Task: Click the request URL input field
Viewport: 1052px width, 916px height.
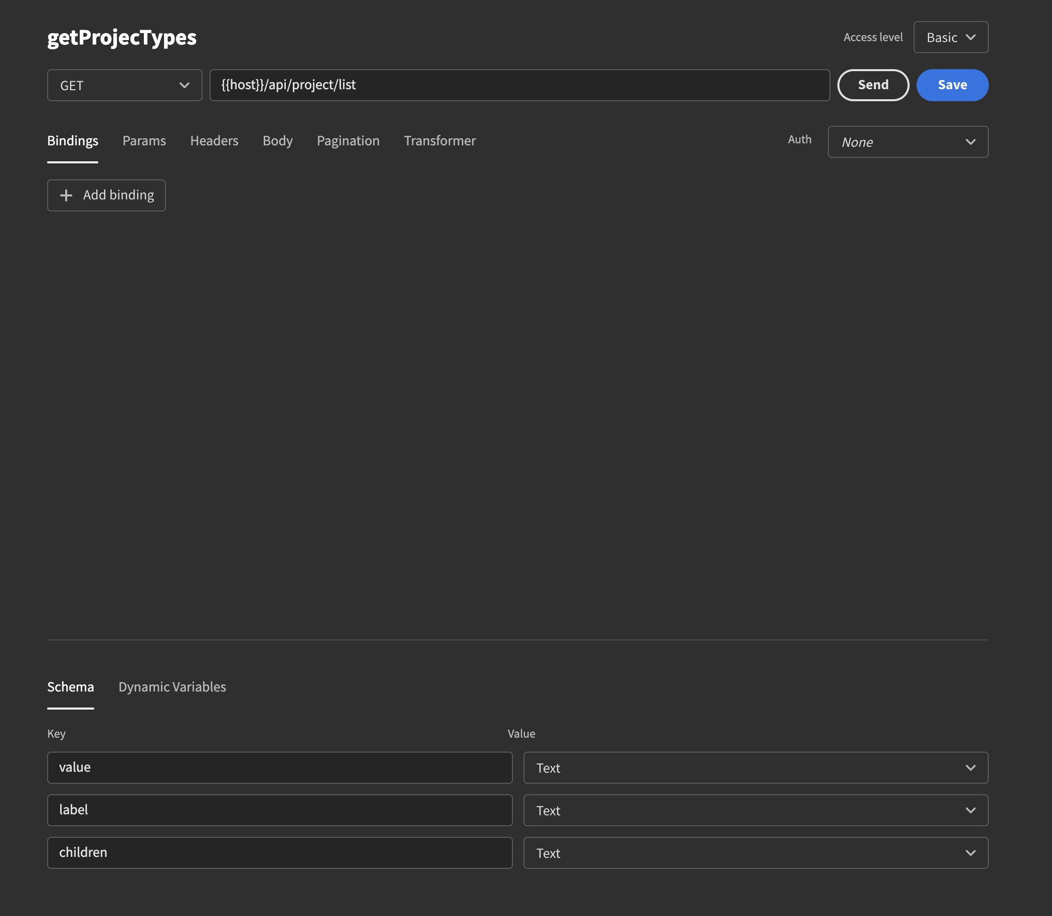Action: tap(519, 85)
